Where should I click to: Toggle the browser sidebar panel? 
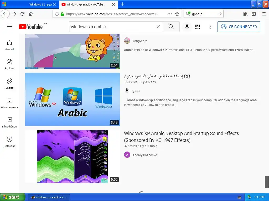tap(254, 14)
